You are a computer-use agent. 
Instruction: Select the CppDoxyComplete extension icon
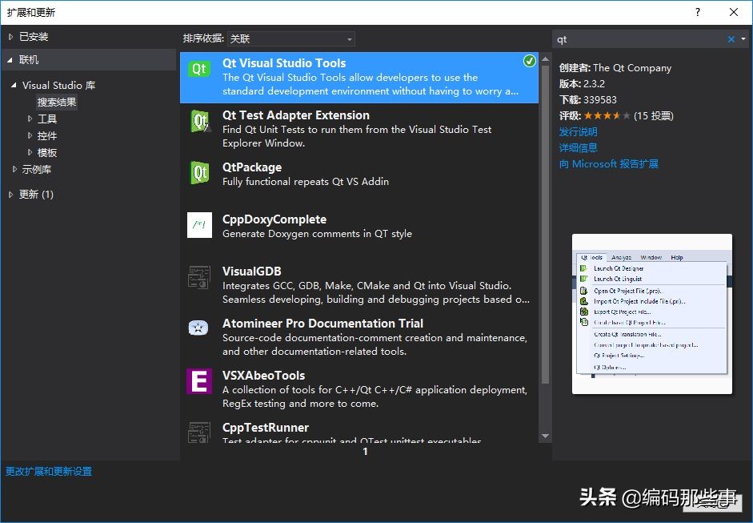198,225
